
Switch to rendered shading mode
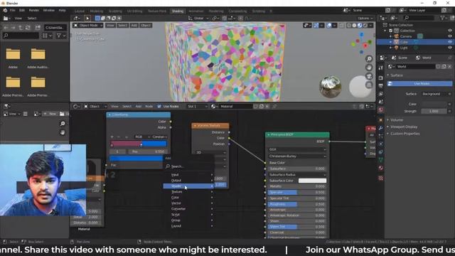click(365, 26)
